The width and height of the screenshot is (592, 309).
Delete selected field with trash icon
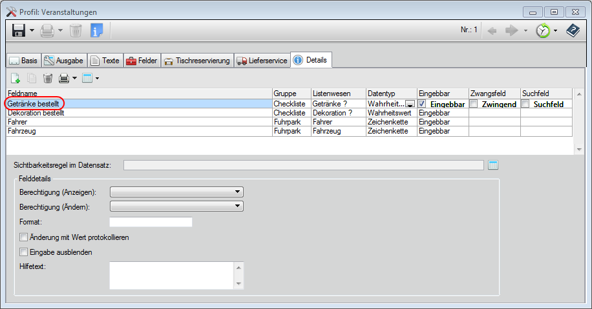pyautogui.click(x=48, y=78)
